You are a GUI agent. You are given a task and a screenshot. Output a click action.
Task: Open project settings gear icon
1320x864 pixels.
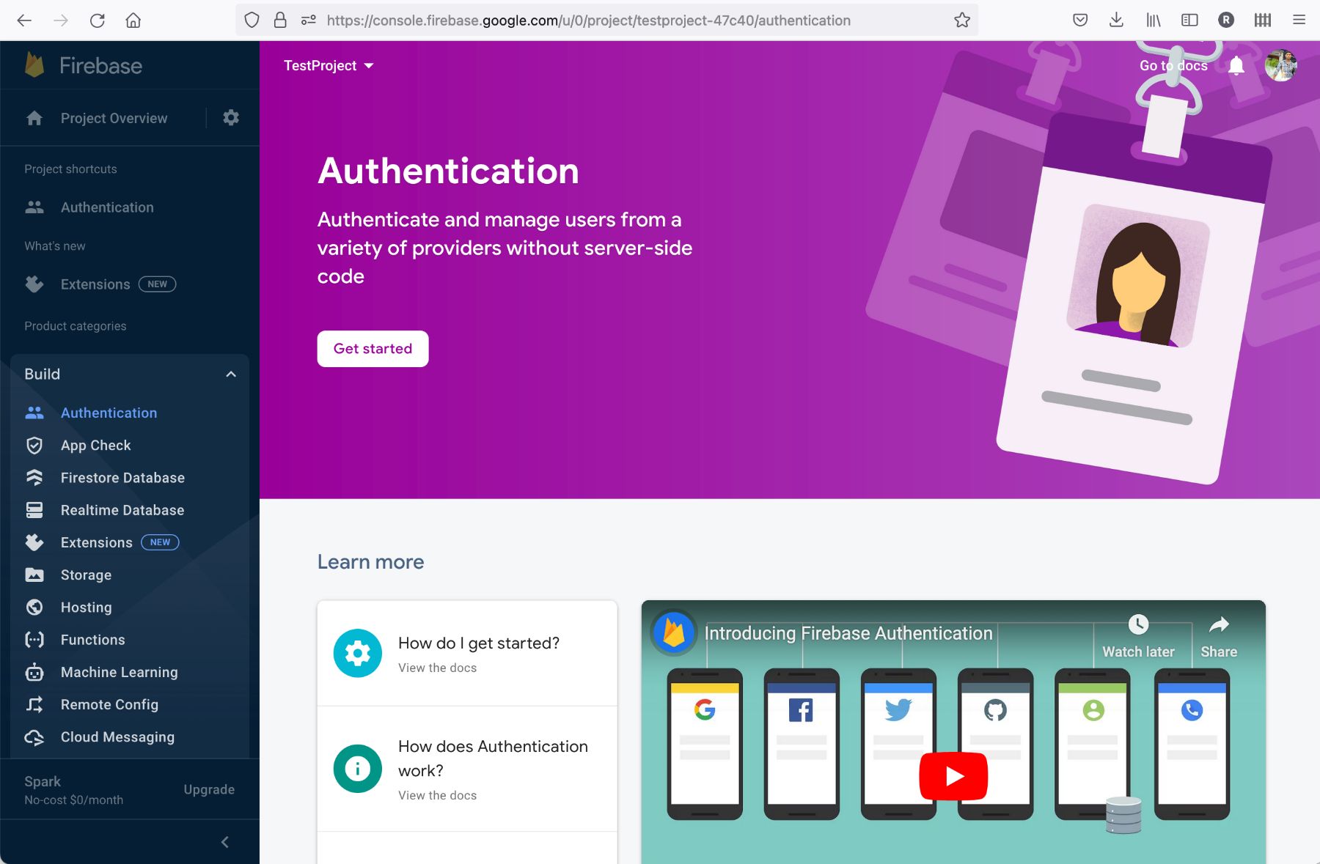pos(231,118)
